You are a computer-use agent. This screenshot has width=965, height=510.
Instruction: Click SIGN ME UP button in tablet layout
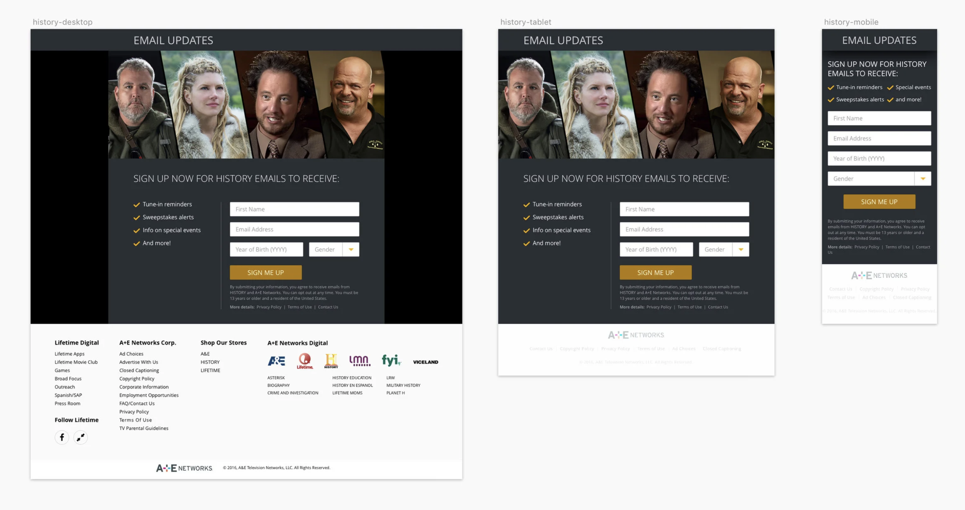[655, 273]
